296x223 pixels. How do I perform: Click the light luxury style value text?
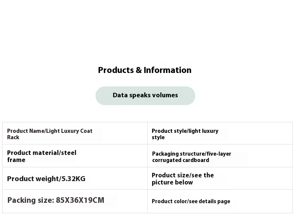pyautogui.click(x=203, y=131)
